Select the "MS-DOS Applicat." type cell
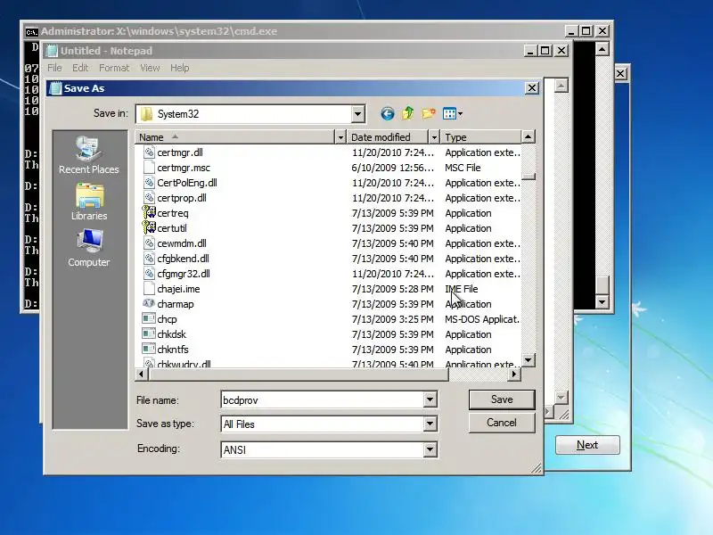Image resolution: width=713 pixels, height=535 pixels. point(482,319)
